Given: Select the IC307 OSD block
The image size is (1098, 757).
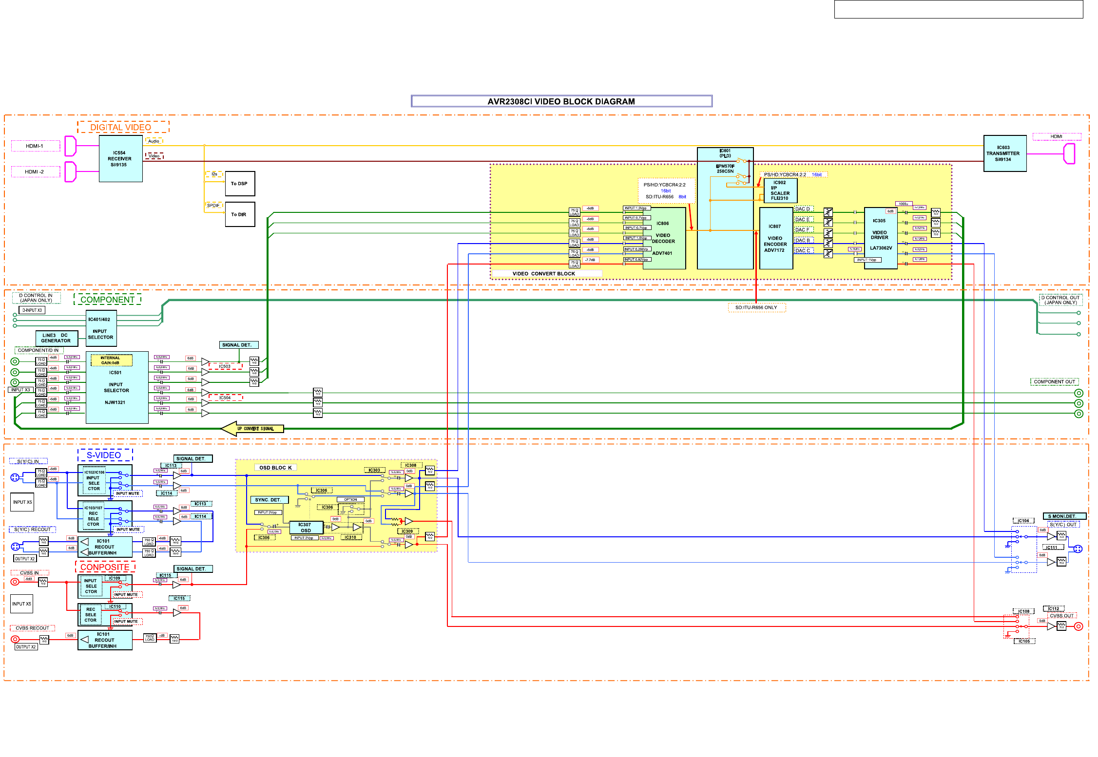Looking at the screenshot, I should pos(306,528).
